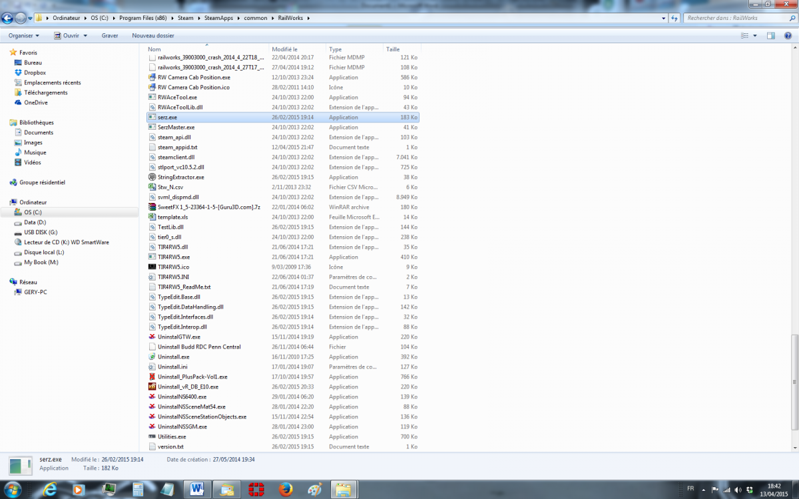799x499 pixels.
Task: Select My Book (M:) drive
Action: click(x=41, y=262)
